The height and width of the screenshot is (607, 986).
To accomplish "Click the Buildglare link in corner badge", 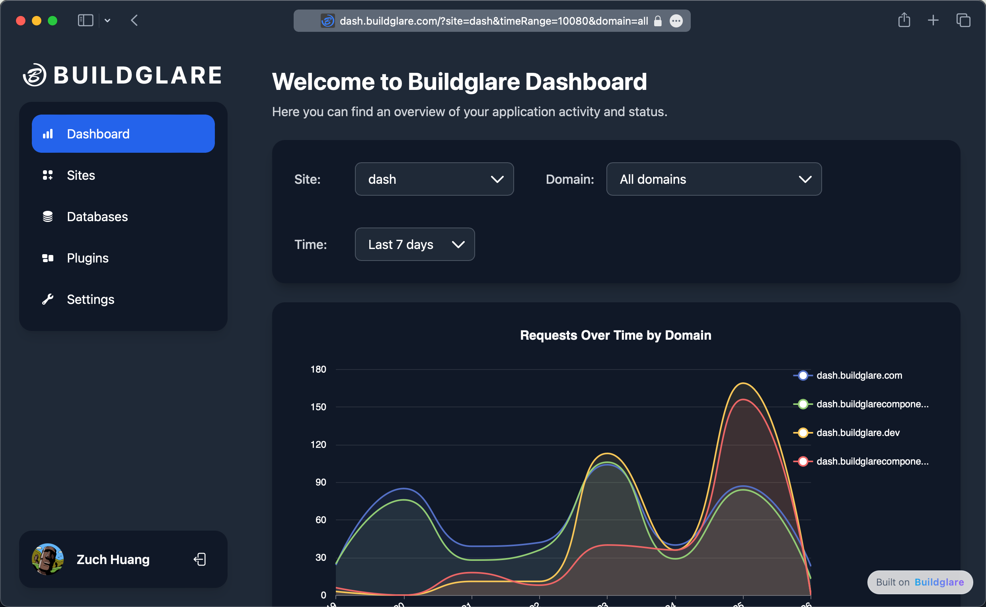I will (939, 582).
